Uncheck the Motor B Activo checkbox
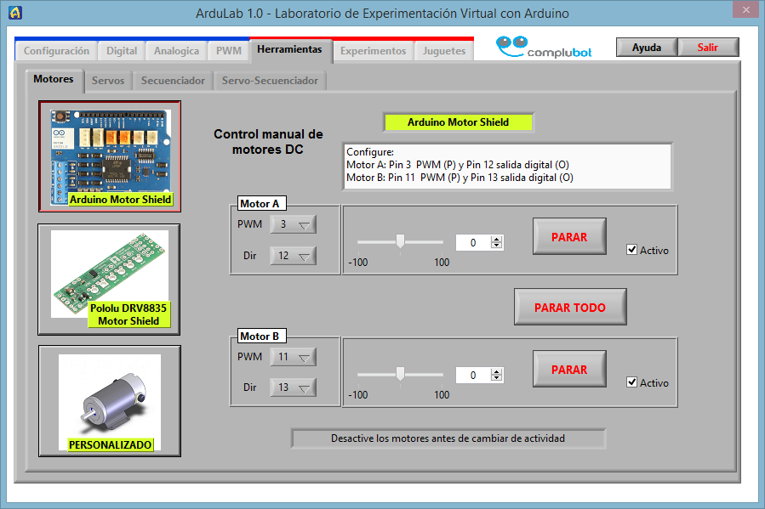The image size is (765, 509). coord(631,382)
